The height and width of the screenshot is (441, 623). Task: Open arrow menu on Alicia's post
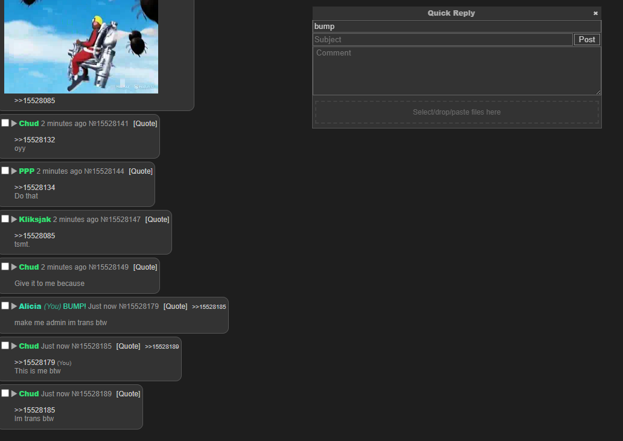14,306
